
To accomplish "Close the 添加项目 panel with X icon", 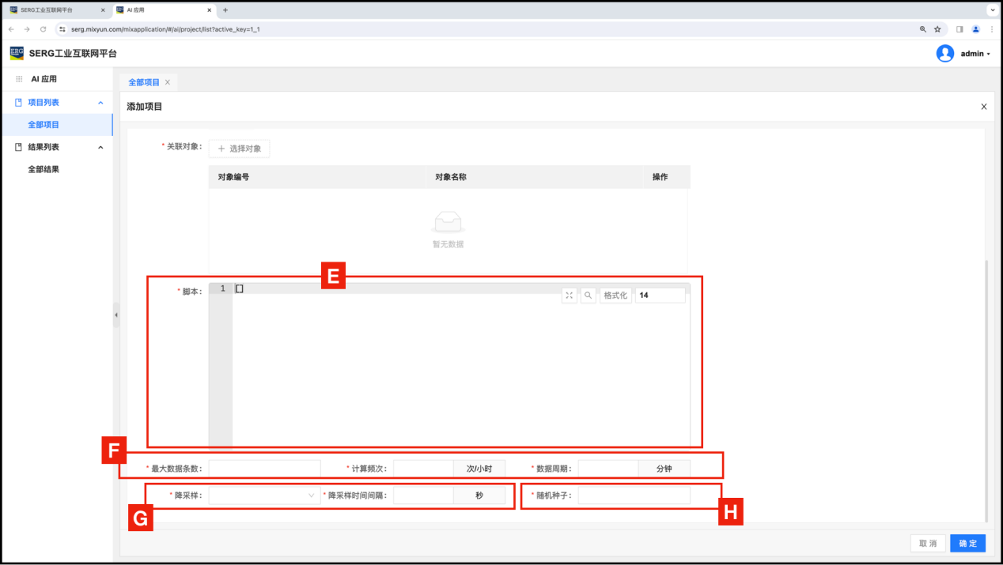I will tap(983, 107).
